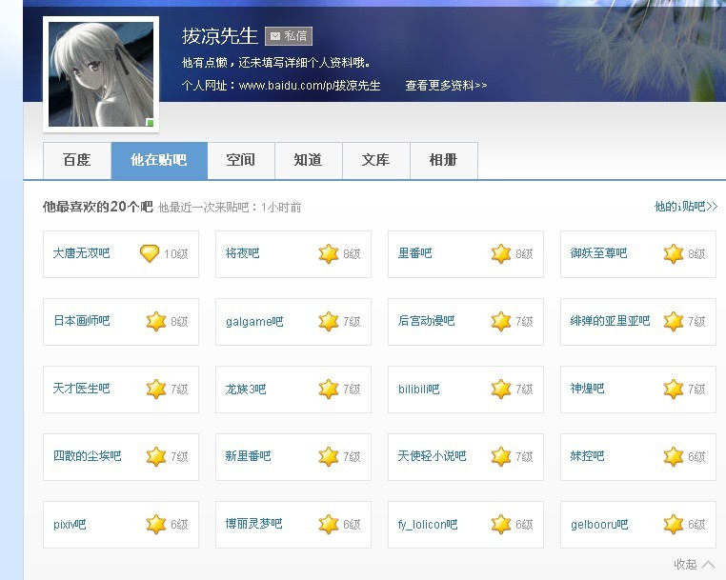Open the 相册 tab
726x580 pixels.
pos(444,160)
